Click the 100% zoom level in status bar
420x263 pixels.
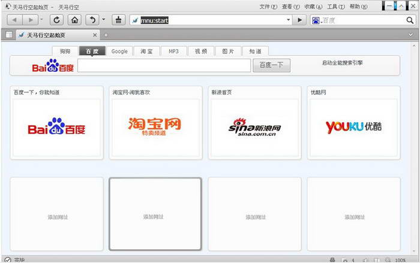pyautogui.click(x=400, y=260)
